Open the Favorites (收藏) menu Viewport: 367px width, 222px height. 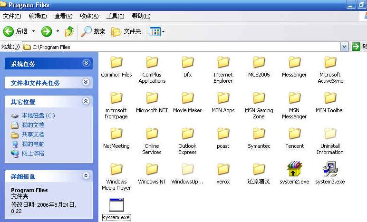click(x=89, y=16)
